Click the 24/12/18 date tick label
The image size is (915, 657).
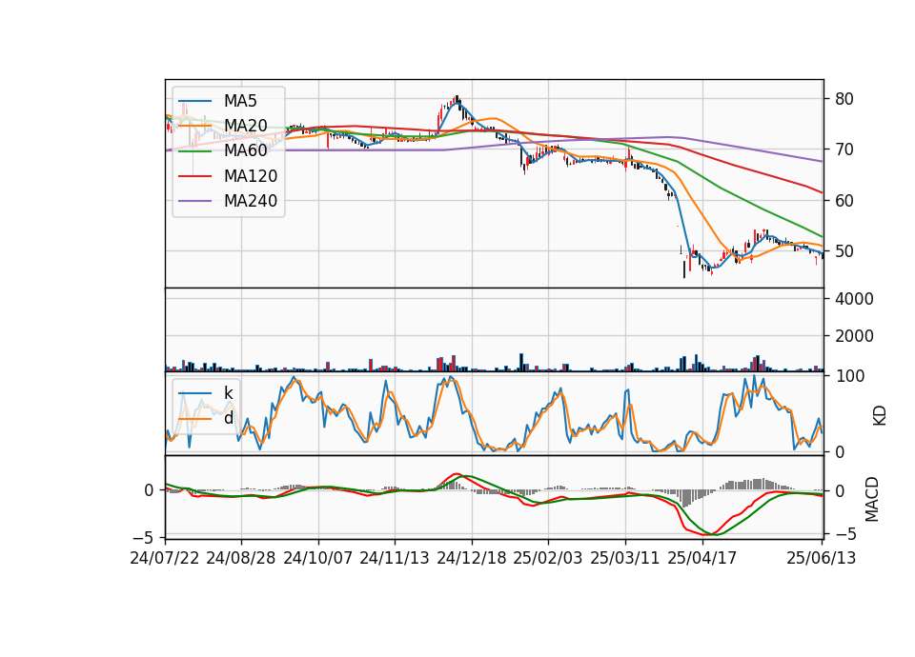(472, 558)
